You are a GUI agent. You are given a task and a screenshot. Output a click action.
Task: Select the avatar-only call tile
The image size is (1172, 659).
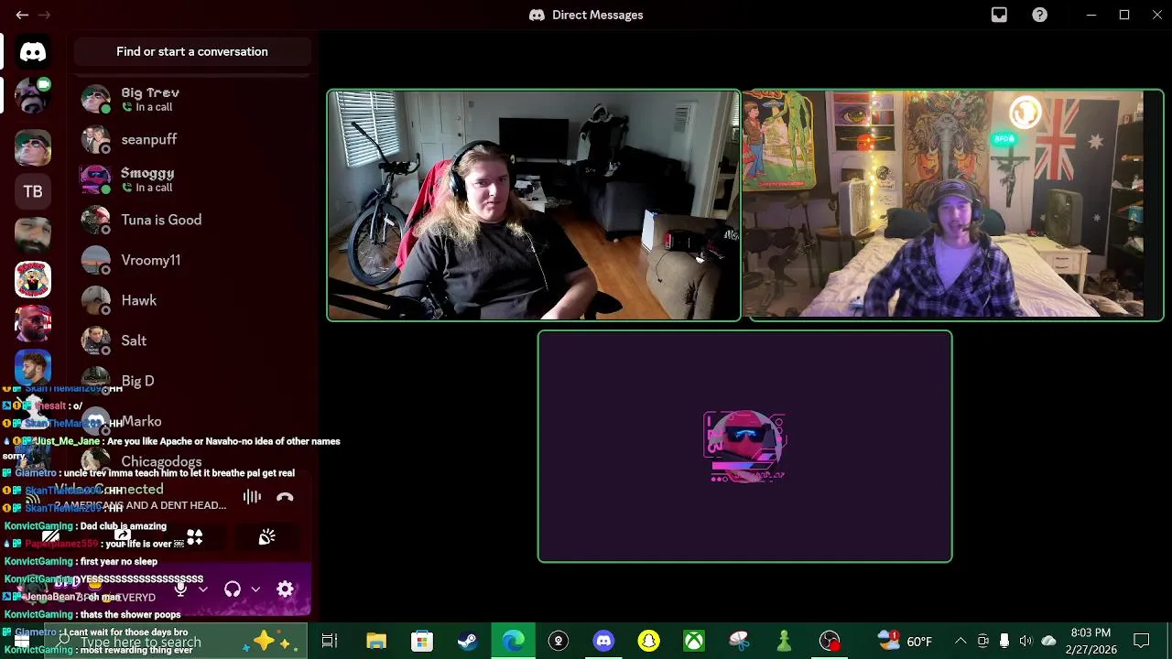pos(744,447)
